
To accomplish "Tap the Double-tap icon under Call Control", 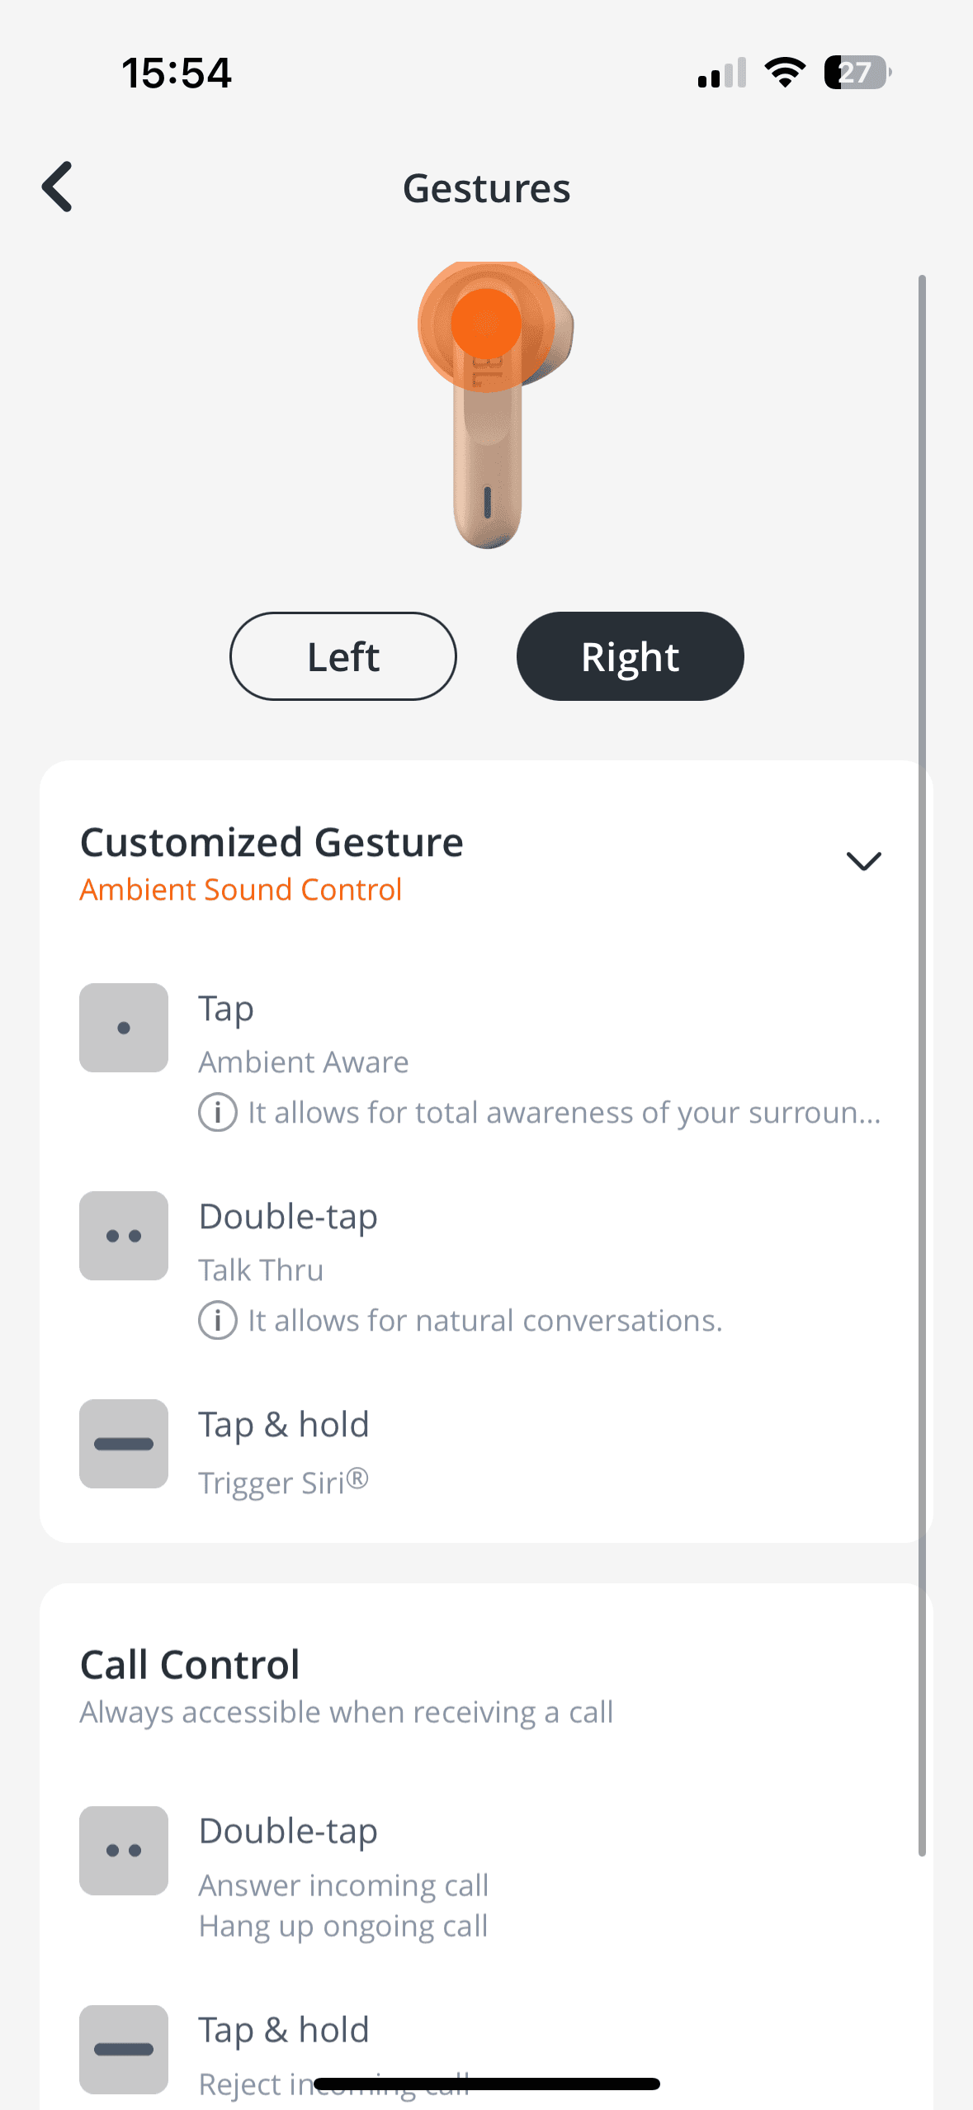I will click(124, 1850).
